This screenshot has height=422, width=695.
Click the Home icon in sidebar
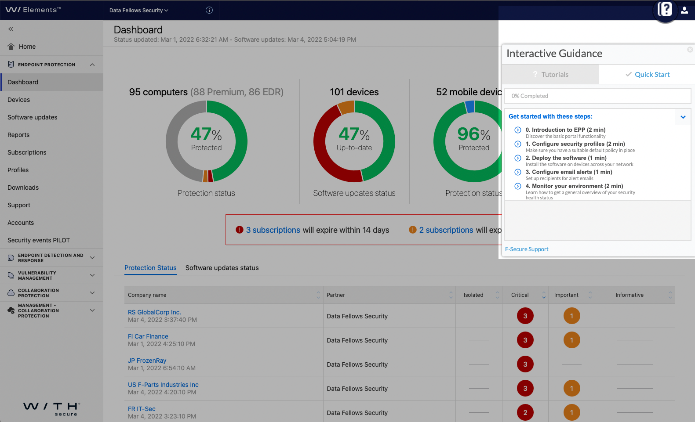pyautogui.click(x=11, y=47)
